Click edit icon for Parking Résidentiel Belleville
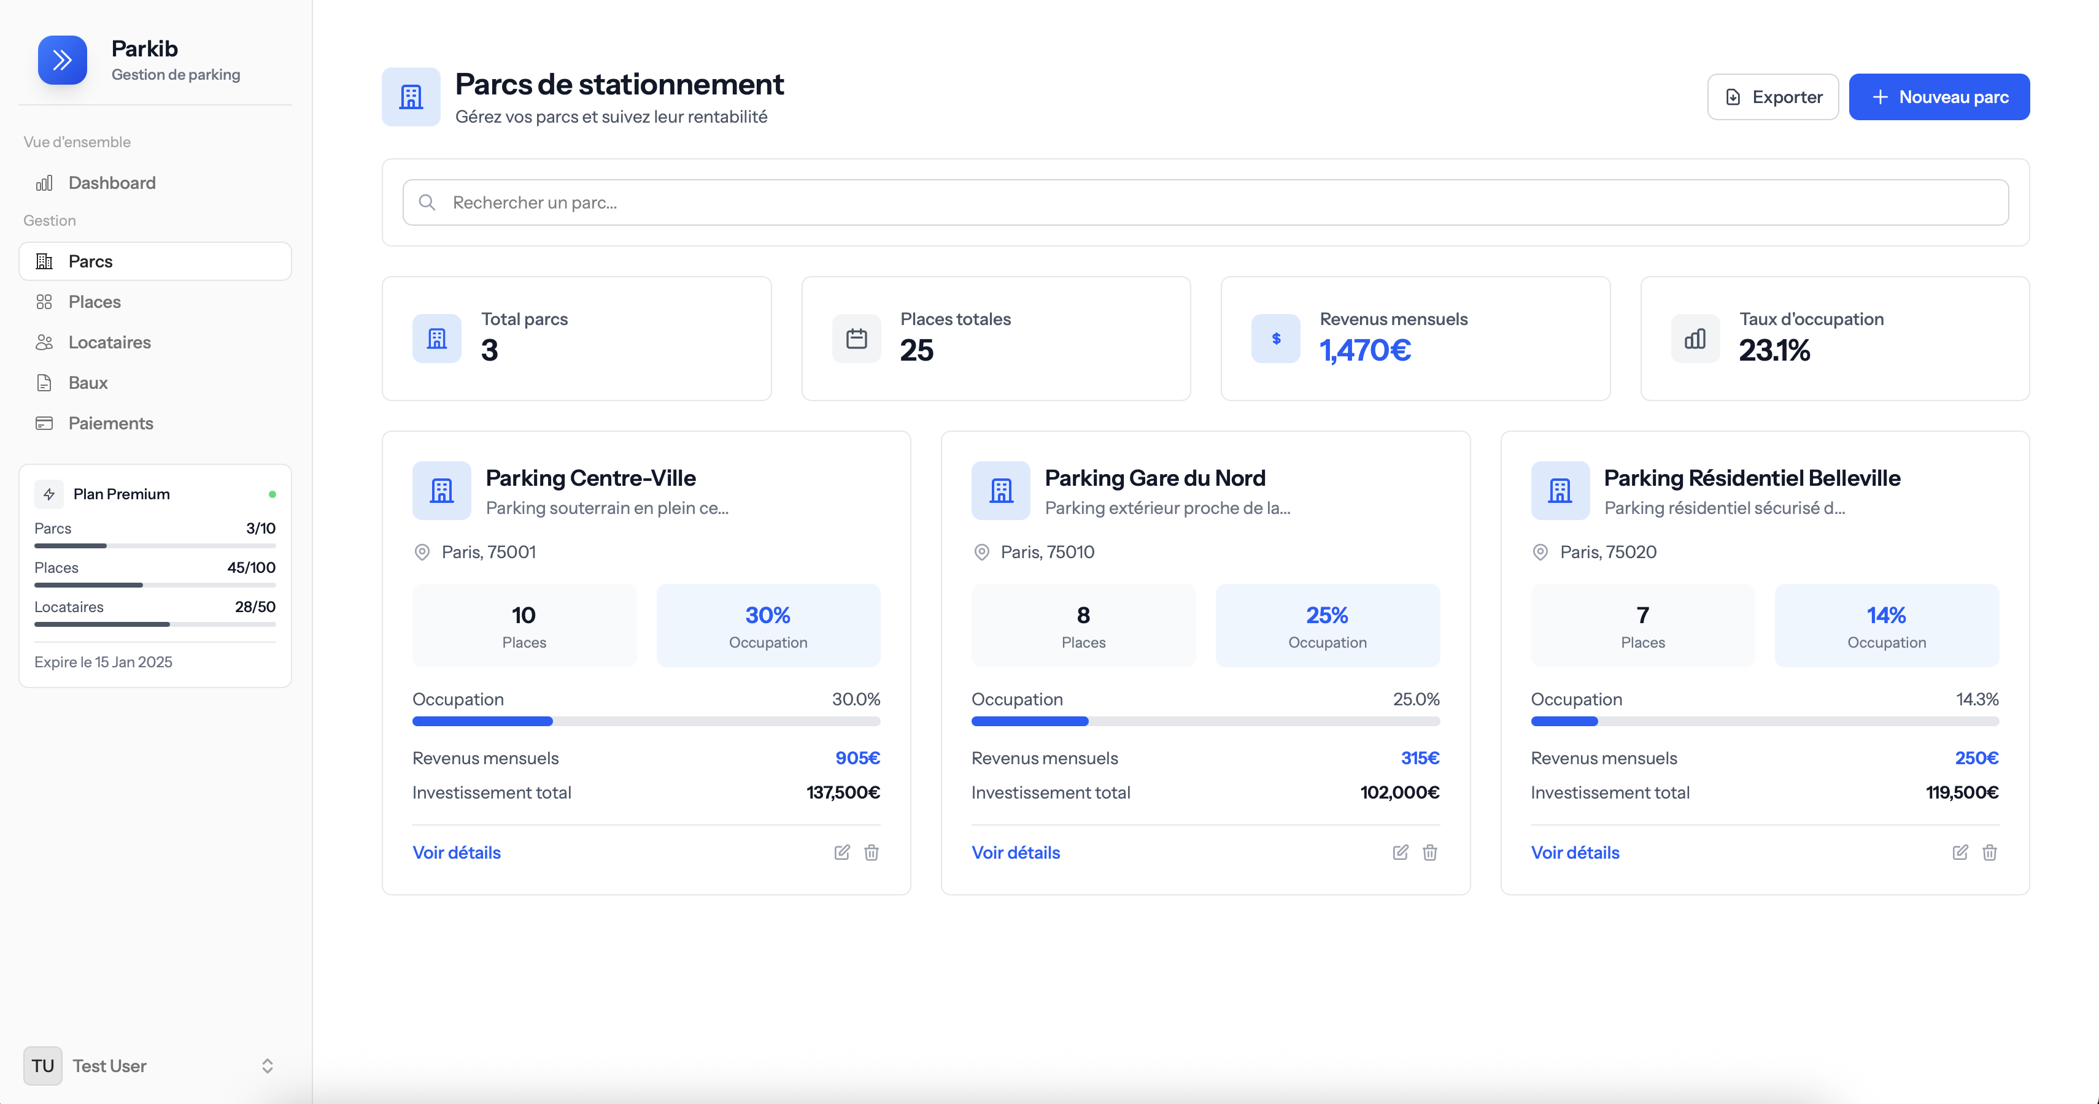Image resolution: width=2099 pixels, height=1104 pixels. (1960, 853)
